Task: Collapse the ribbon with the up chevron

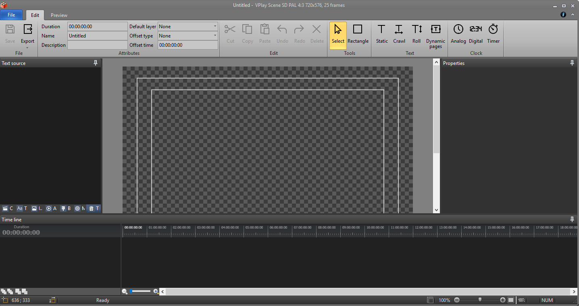Action: click(x=573, y=15)
